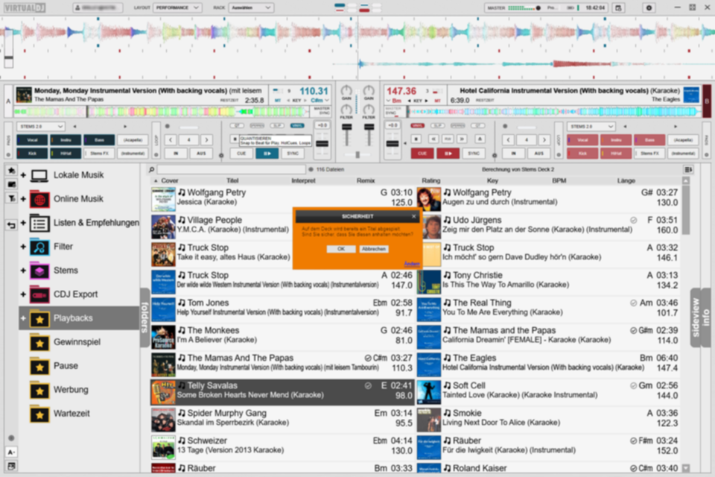This screenshot has height=477, width=715.
Task: Toggle the Vocal stem pad on deck A
Action: 32,140
